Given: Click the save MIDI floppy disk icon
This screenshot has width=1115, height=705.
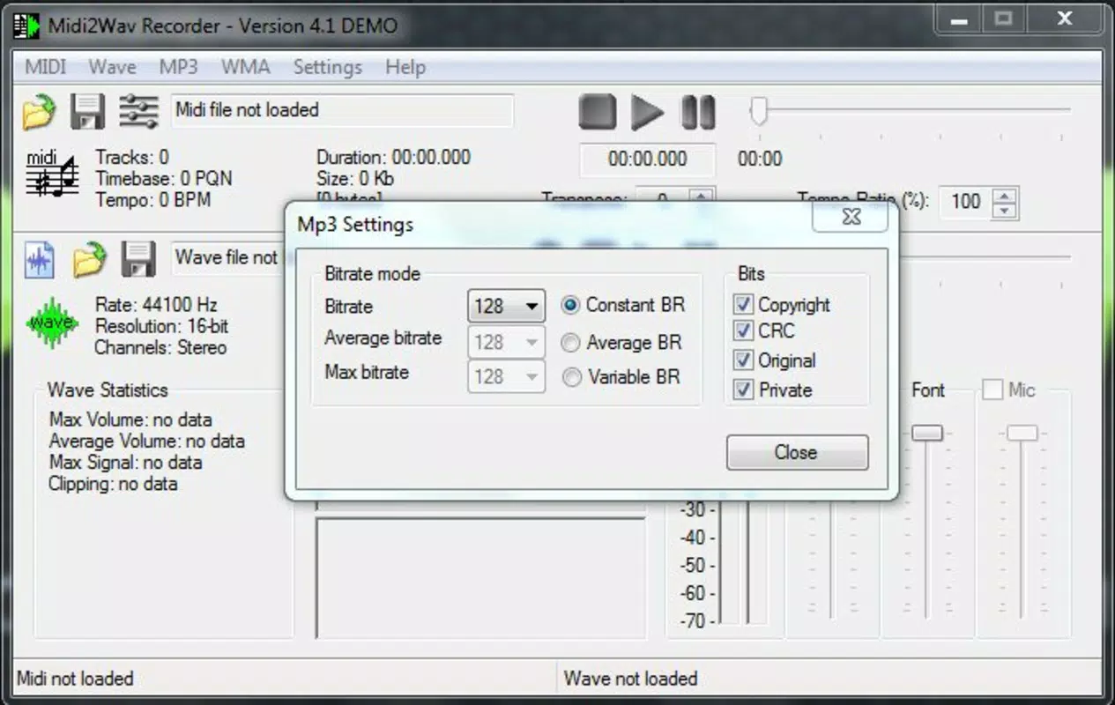Looking at the screenshot, I should tap(87, 112).
